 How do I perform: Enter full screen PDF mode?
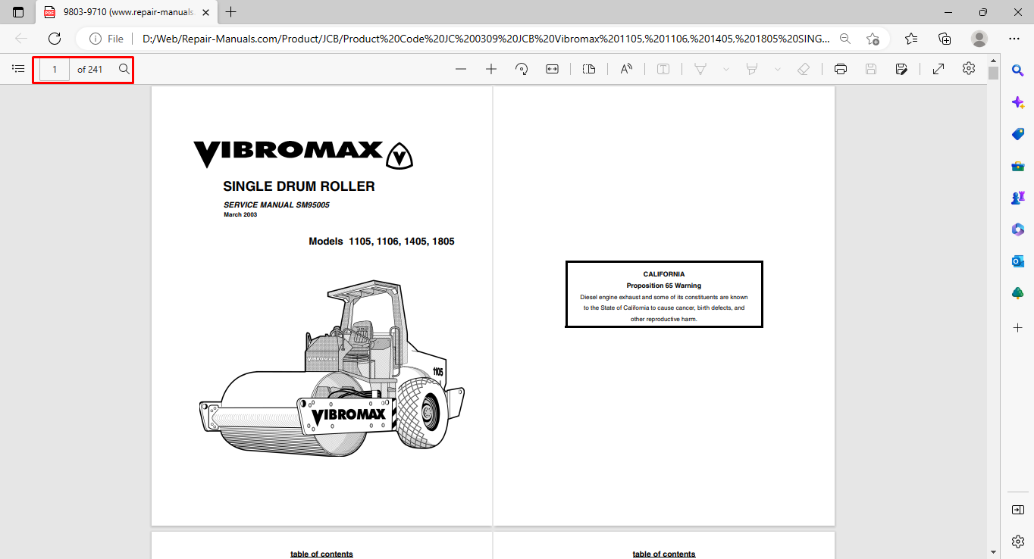click(x=938, y=69)
